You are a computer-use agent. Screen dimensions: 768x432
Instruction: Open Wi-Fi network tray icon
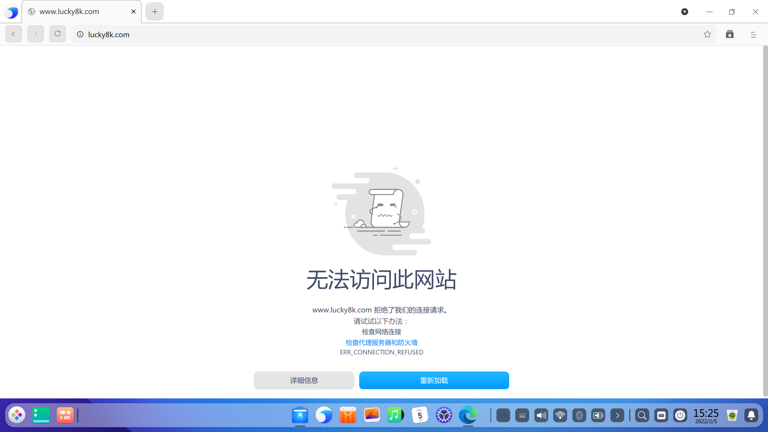pyautogui.click(x=560, y=416)
